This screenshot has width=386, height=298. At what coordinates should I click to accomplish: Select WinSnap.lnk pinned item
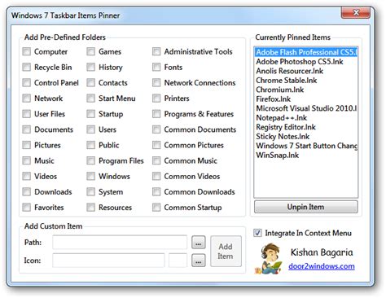[x=306, y=156]
